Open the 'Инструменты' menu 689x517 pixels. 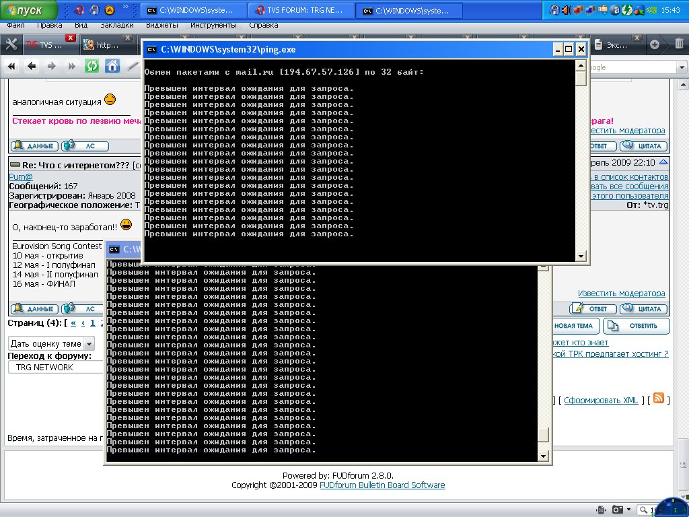coord(213,25)
